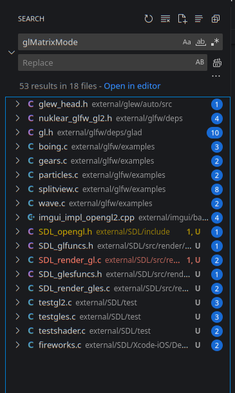Toggle Preserve Case in Replace field
The image size is (235, 393).
(x=200, y=62)
